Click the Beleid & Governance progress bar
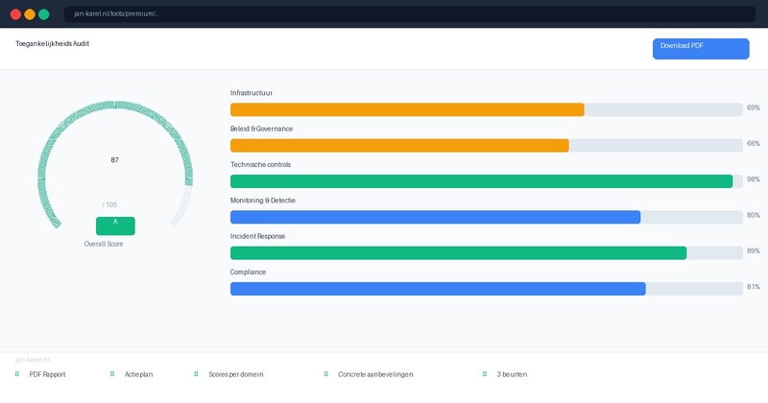The width and height of the screenshot is (768, 403). point(399,146)
